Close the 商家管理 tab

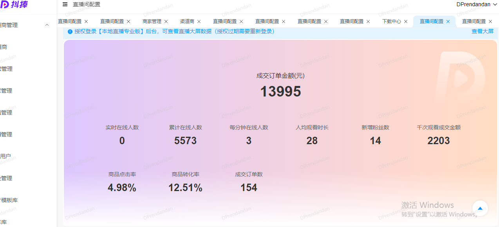[x=166, y=21]
